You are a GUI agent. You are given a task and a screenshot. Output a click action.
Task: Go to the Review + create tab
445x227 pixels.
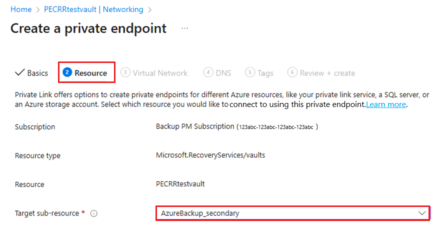[x=327, y=73]
